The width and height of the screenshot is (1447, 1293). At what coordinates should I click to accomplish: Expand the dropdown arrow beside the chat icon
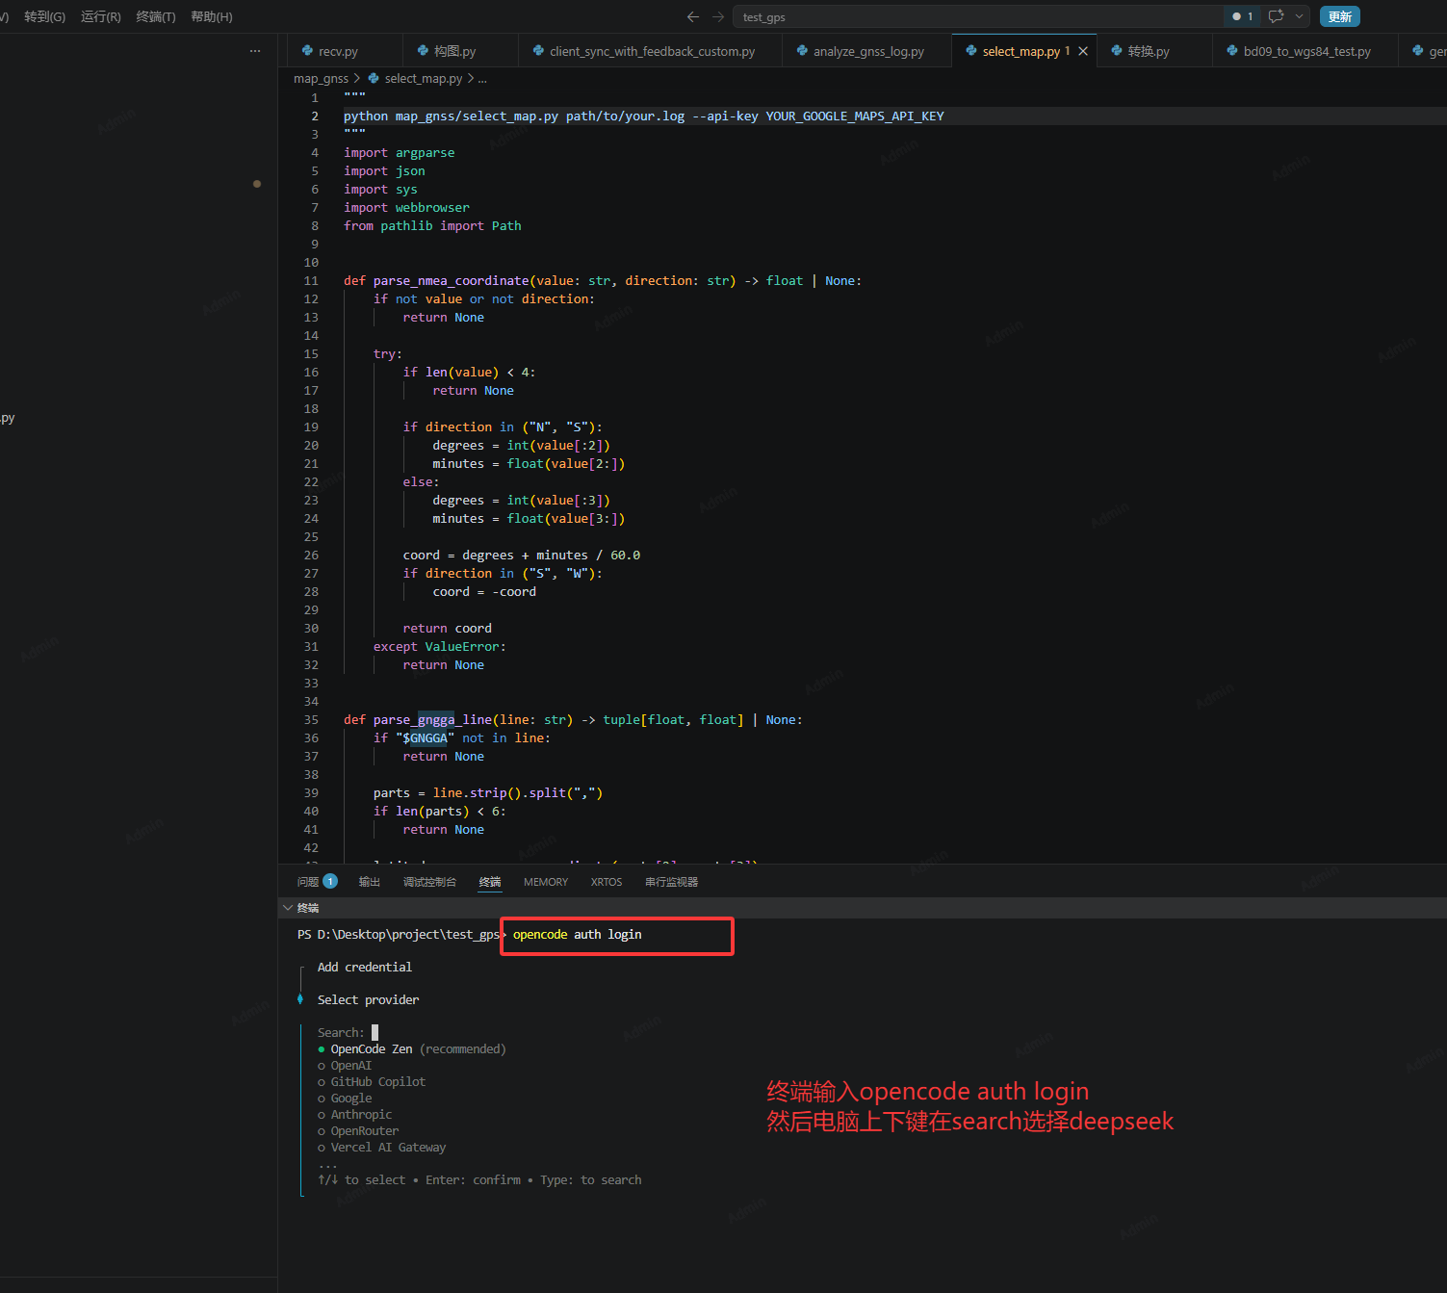(x=1299, y=16)
